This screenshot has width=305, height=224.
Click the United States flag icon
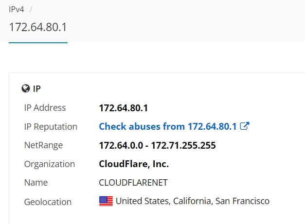tap(106, 201)
